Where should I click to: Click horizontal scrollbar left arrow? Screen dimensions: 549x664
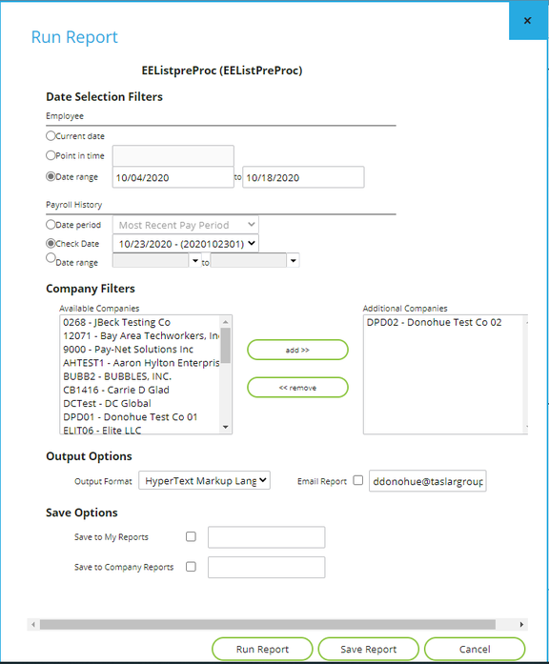pyautogui.click(x=33, y=624)
